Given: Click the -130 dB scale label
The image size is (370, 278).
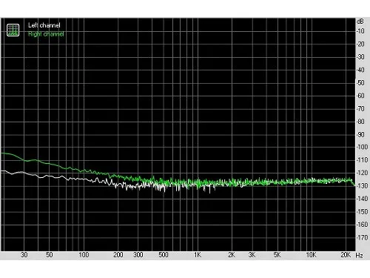Looking at the screenshot, I should (x=363, y=185).
